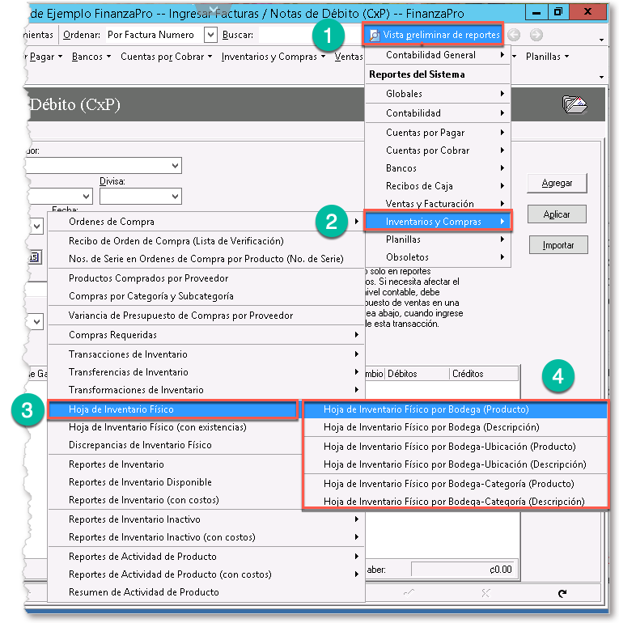Expand Bancos reports submenu
Screen dimensions: 619x623
pos(438,168)
